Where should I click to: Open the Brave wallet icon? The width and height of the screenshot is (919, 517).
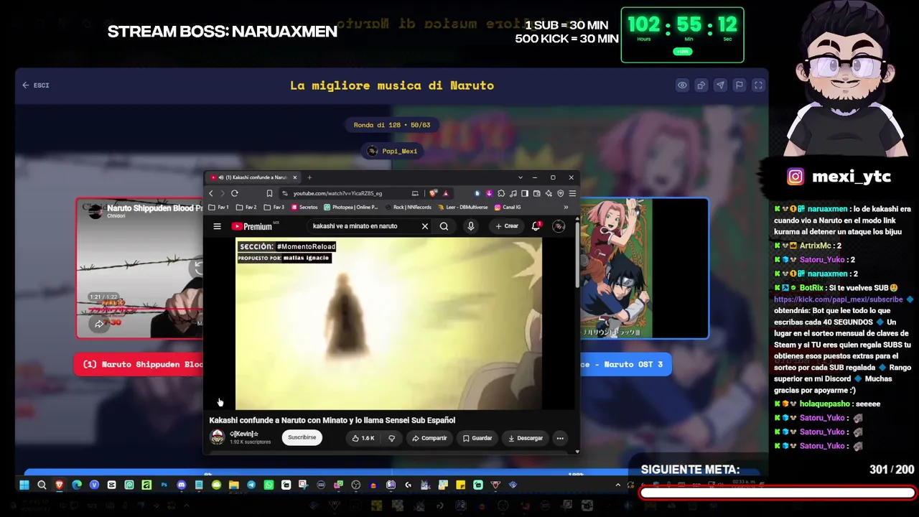point(537,193)
